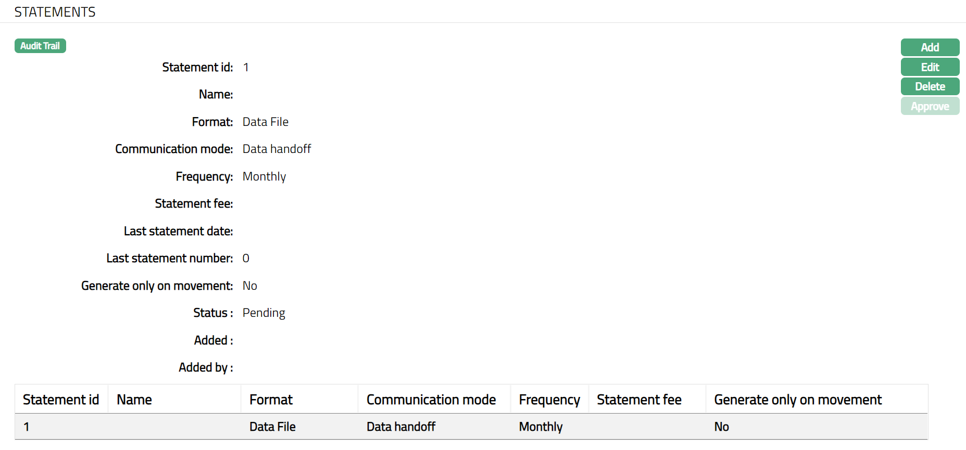Viewport: 966px width, 450px height.
Task: Click Monthly cell in table row
Action: tap(541, 427)
